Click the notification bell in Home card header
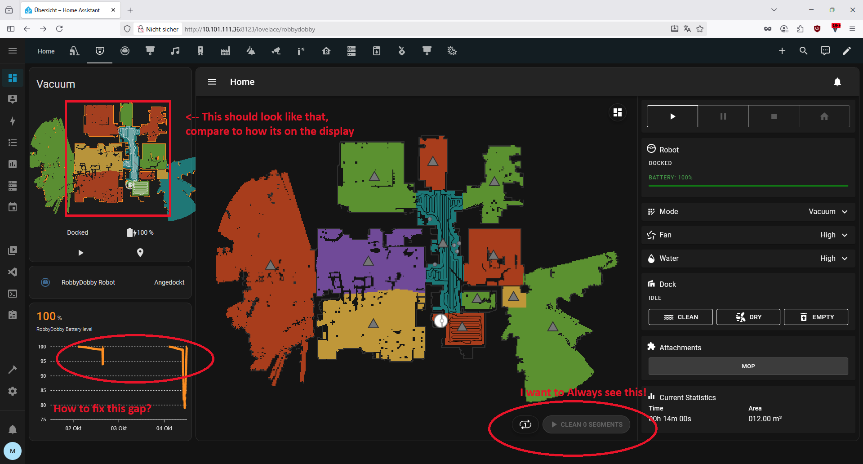 [837, 82]
